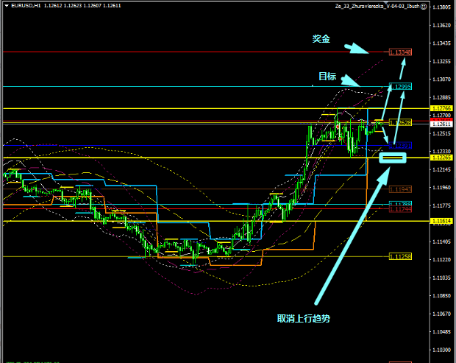Click the yellow 1.11614 axis price label
456x363 pixels.
(441, 221)
